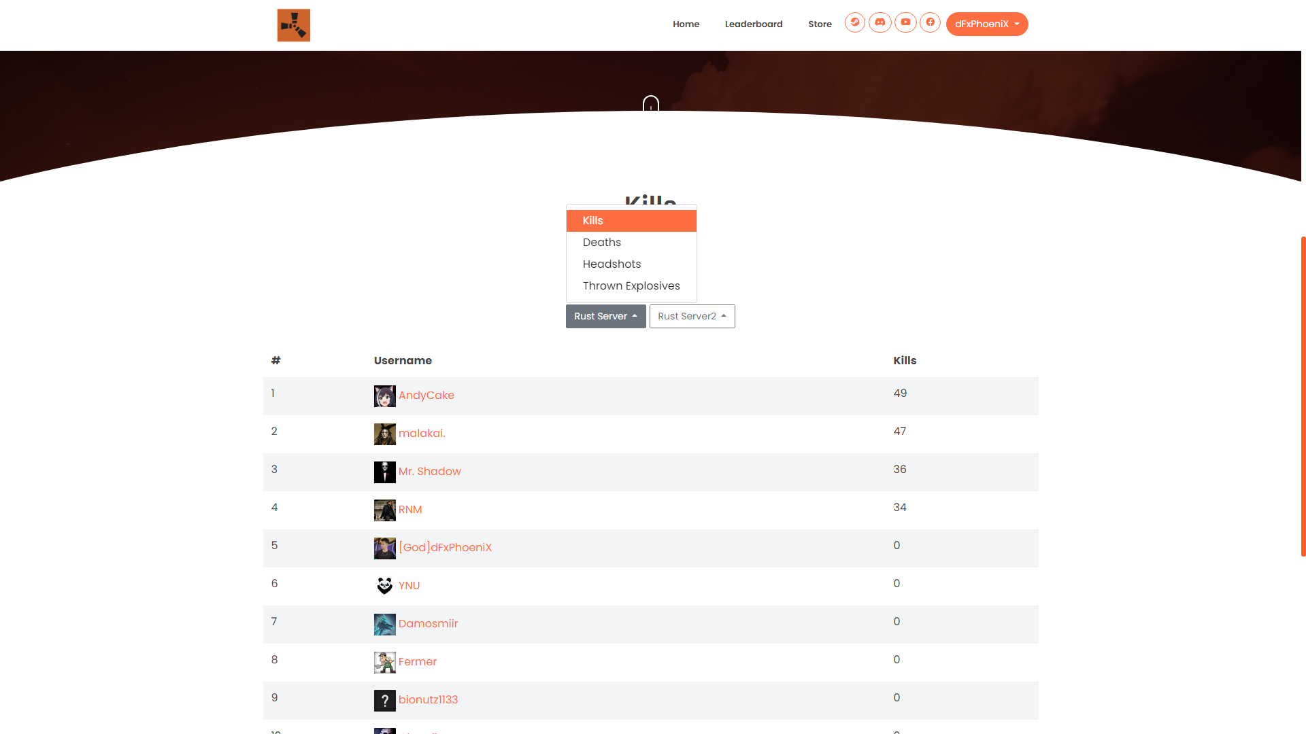Click malakai. player profile avatar

coord(385,434)
